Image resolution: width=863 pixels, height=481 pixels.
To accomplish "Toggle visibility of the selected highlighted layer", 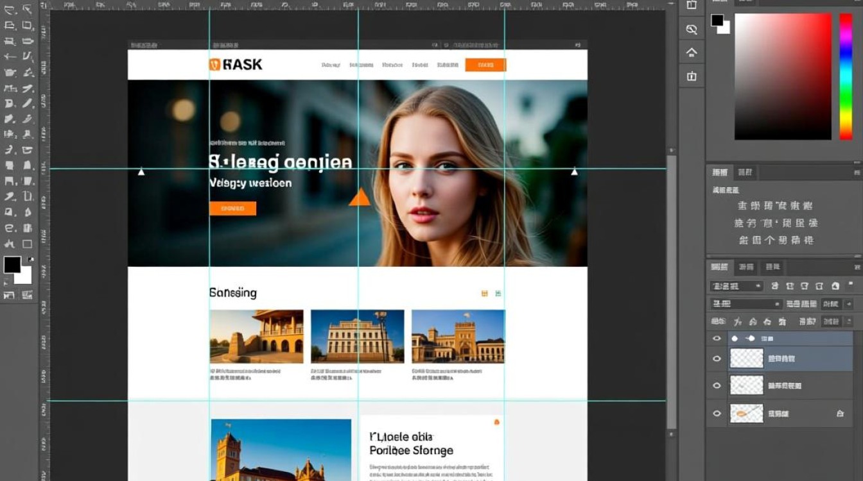I will pyautogui.click(x=717, y=359).
